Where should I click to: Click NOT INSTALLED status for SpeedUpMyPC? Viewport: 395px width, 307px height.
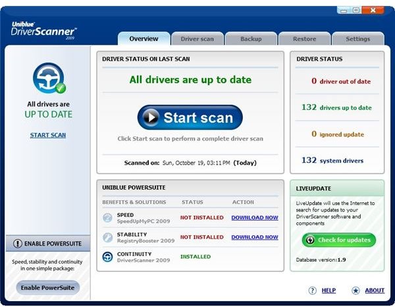(202, 217)
